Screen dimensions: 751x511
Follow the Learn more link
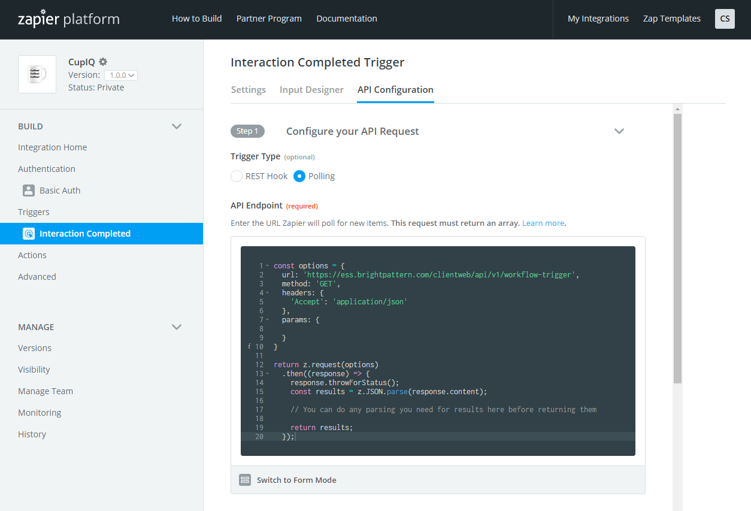[x=543, y=223]
